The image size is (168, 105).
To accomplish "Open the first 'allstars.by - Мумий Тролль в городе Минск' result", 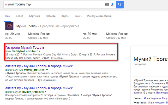I will tap(39, 66).
